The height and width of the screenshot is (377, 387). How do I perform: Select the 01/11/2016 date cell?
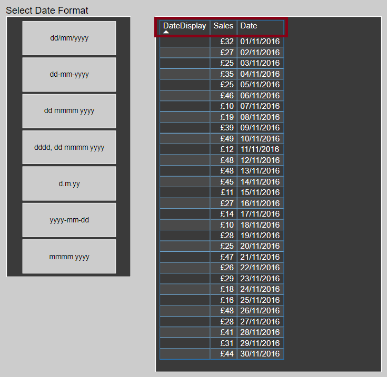(x=260, y=42)
